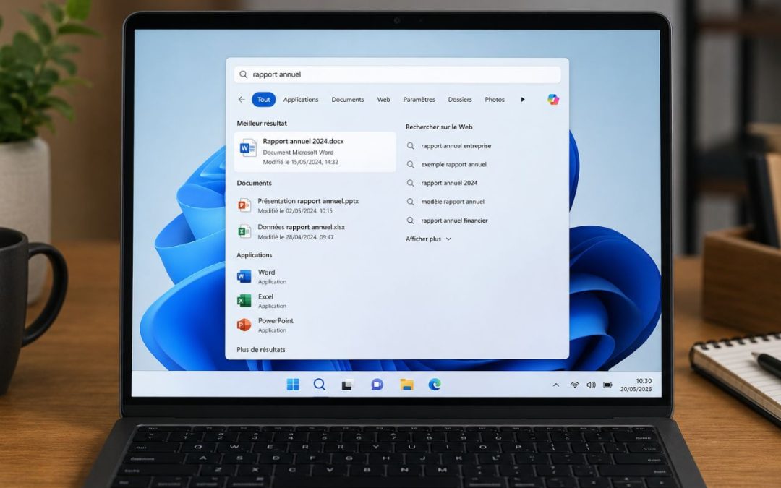Switch to the 'Dossiers' filter tab
The image size is (781, 488).
[460, 100]
